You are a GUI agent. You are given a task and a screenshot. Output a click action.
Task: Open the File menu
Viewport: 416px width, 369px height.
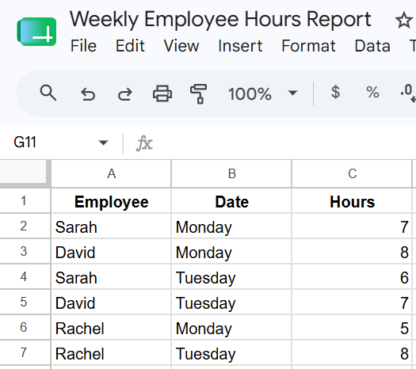(83, 46)
